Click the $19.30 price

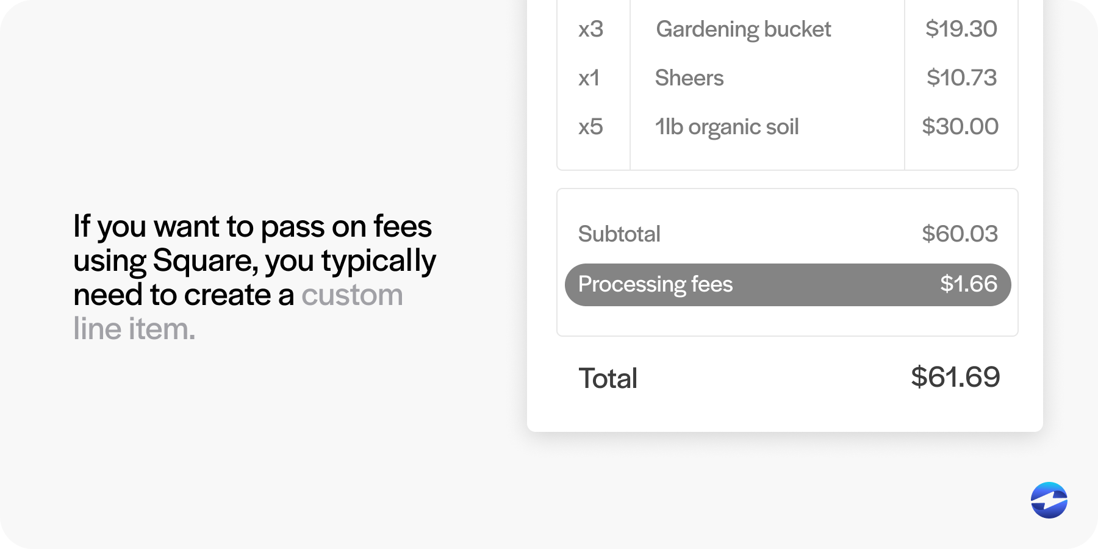961,29
